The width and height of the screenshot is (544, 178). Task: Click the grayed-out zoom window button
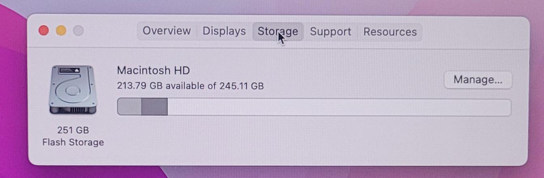(x=79, y=31)
